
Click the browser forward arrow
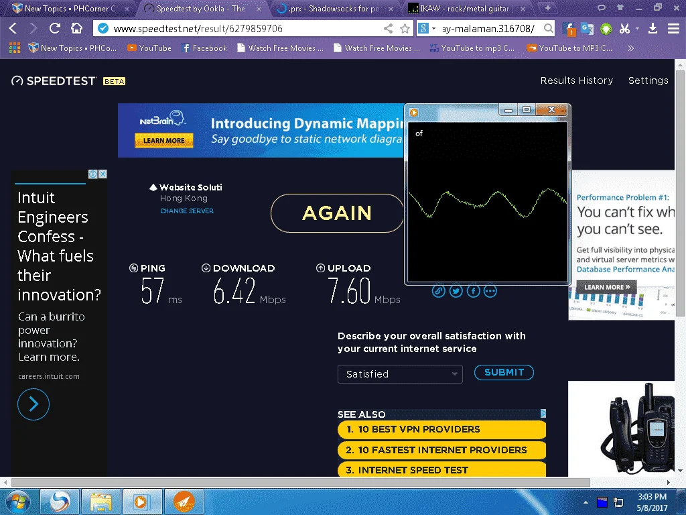33,28
